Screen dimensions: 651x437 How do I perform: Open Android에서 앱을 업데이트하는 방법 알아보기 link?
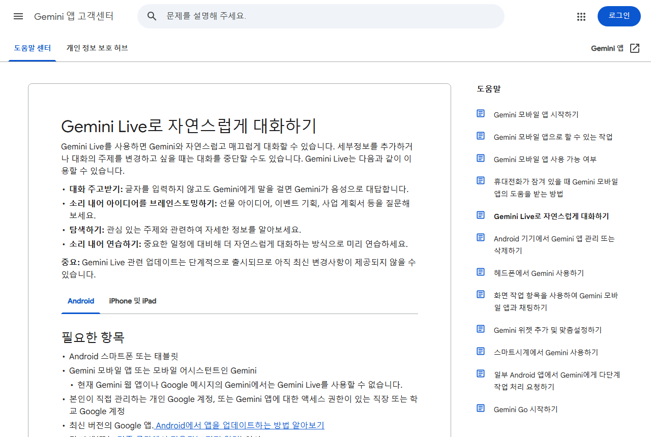(x=239, y=425)
